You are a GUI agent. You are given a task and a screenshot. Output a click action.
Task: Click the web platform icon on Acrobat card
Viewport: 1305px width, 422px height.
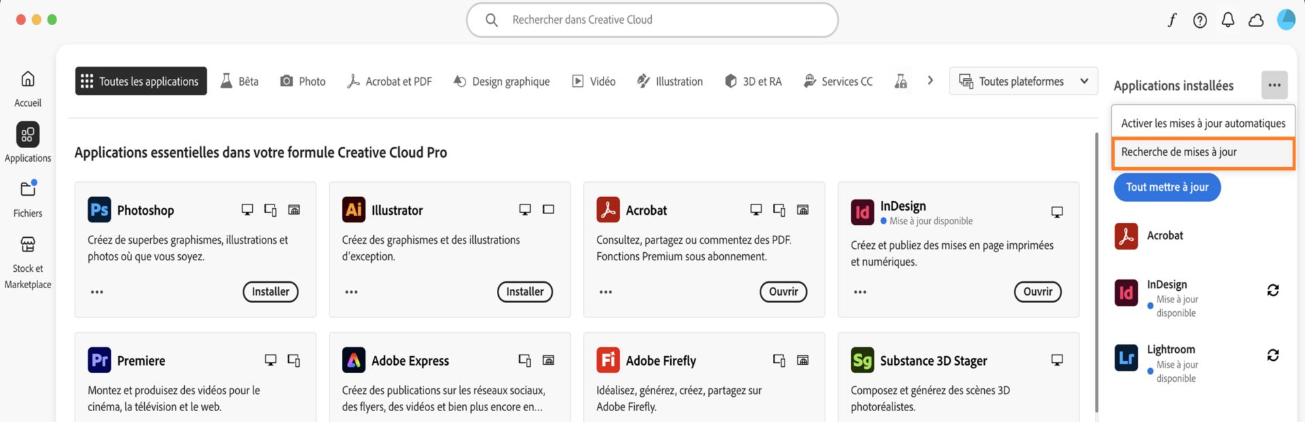point(803,210)
